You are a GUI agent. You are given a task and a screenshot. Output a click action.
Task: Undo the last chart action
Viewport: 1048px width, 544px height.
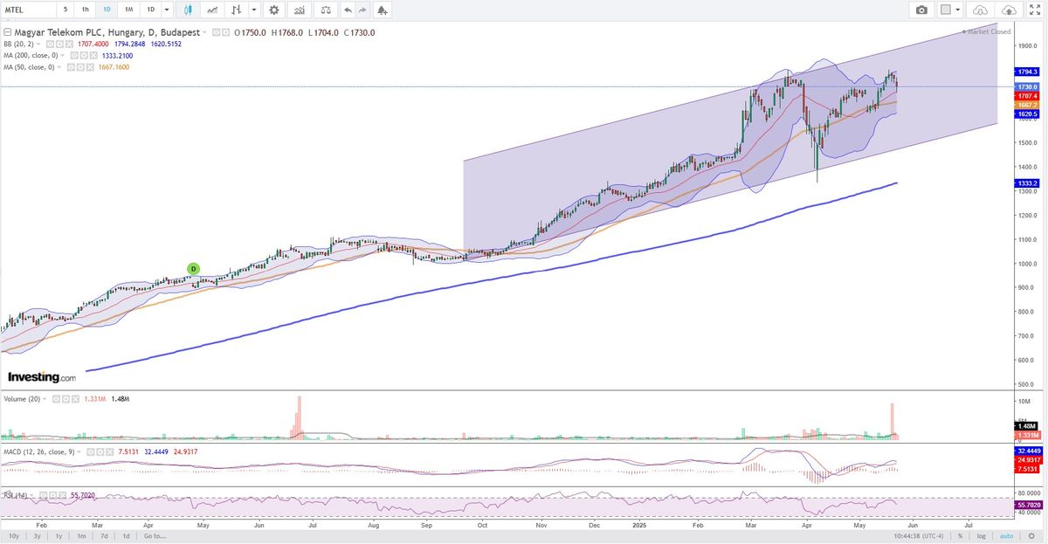348,10
